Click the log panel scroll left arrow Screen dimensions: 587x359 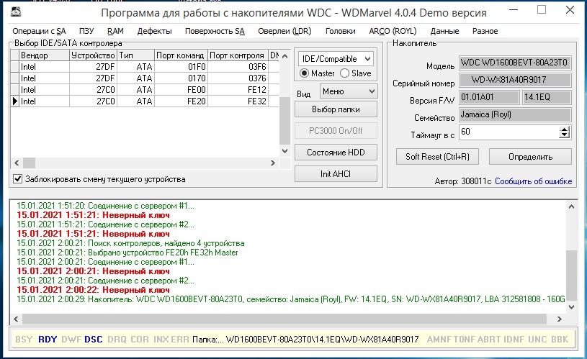pos(16,319)
